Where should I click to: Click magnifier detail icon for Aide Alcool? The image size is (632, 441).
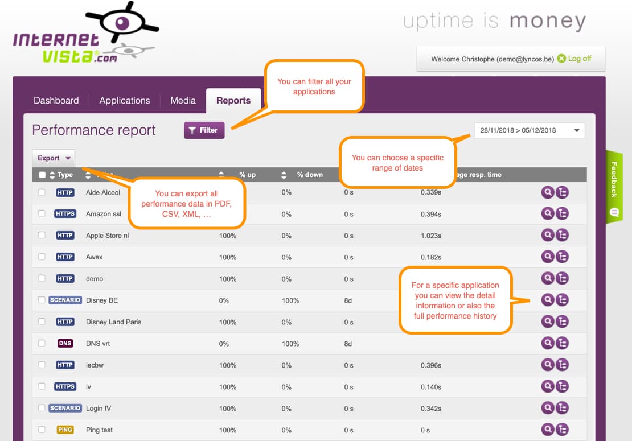(x=547, y=192)
